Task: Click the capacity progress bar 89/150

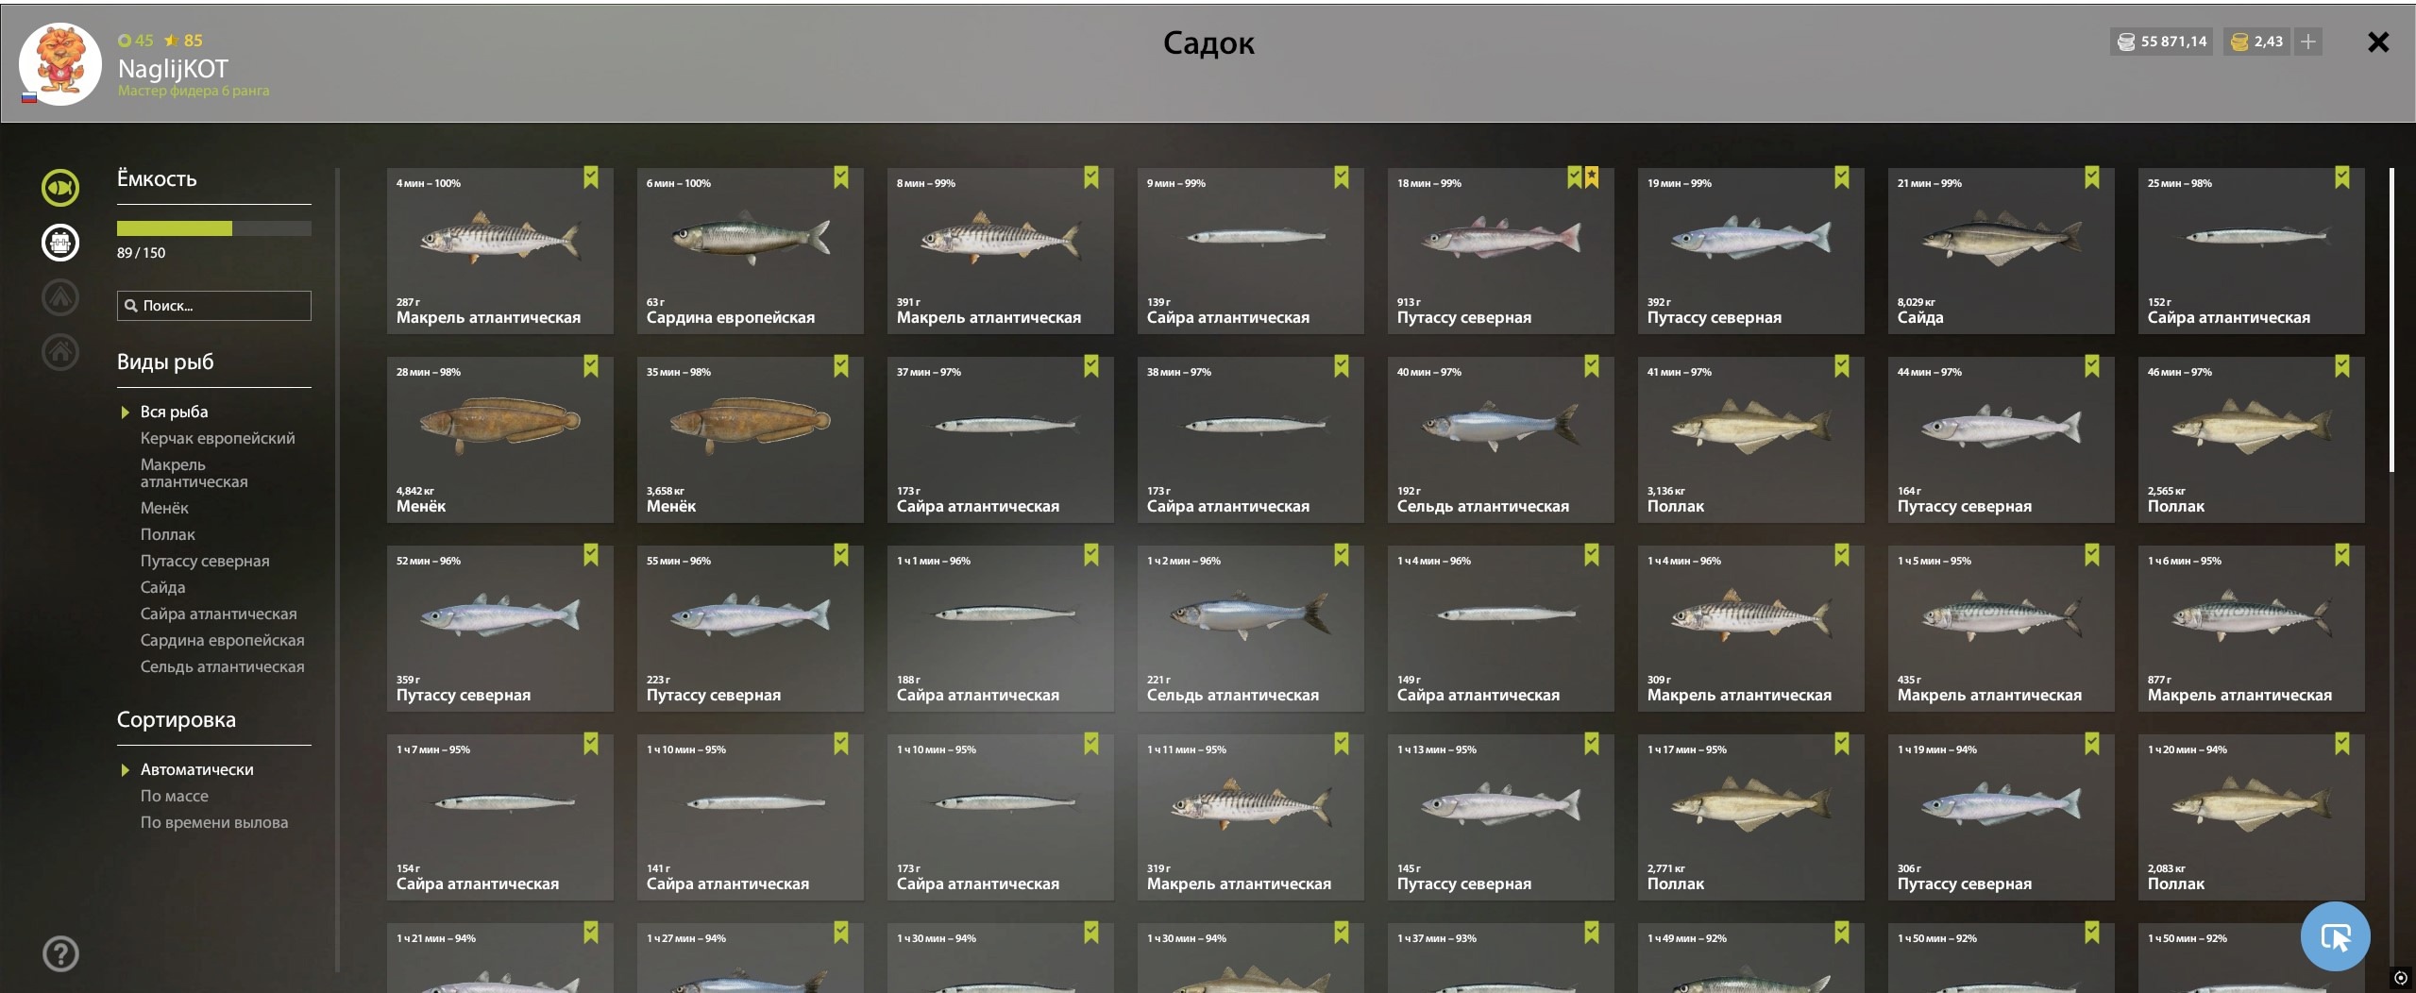Action: [x=213, y=228]
